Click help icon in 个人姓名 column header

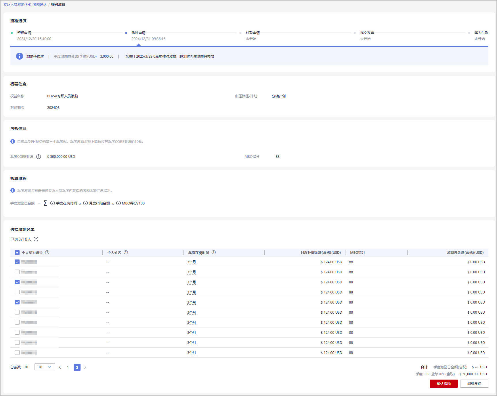click(126, 252)
